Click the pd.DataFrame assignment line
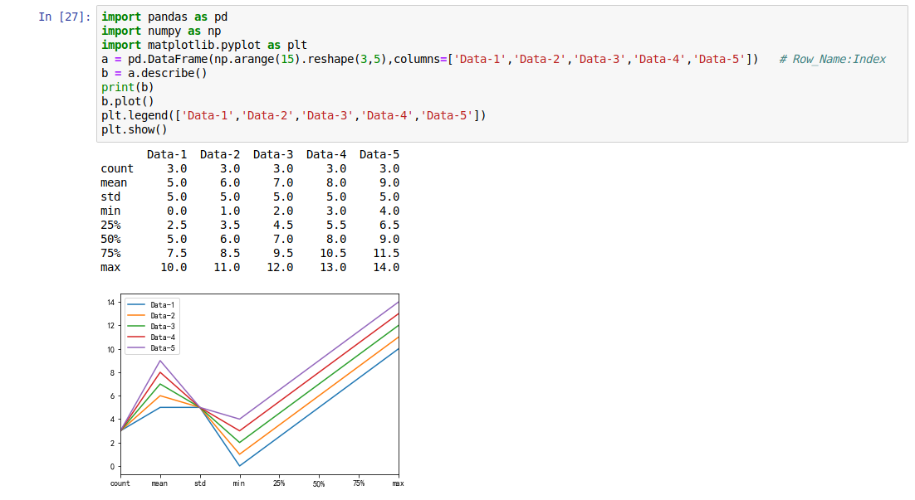The height and width of the screenshot is (500, 915). pyautogui.click(x=430, y=59)
